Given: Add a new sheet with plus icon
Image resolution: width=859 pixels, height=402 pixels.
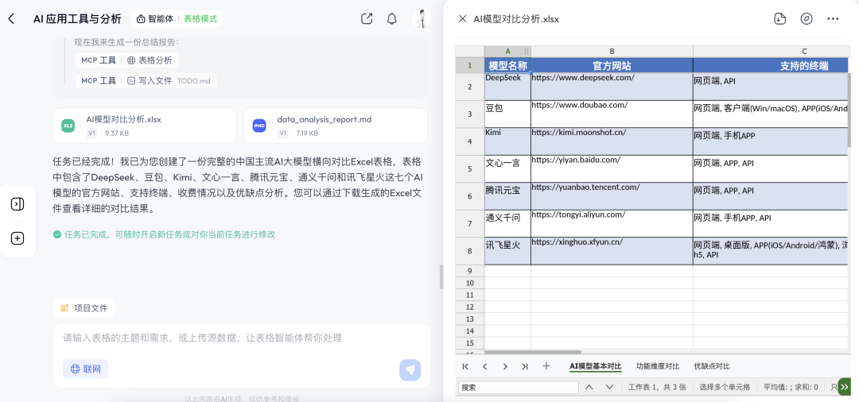Looking at the screenshot, I should point(546,366).
